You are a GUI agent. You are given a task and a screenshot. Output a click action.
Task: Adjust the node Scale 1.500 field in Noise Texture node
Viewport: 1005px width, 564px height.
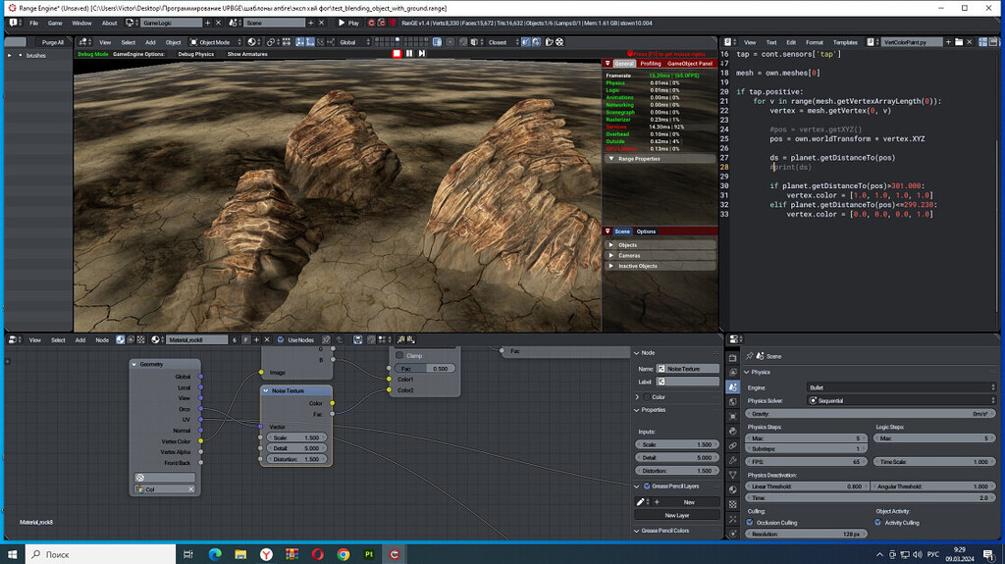[296, 437]
